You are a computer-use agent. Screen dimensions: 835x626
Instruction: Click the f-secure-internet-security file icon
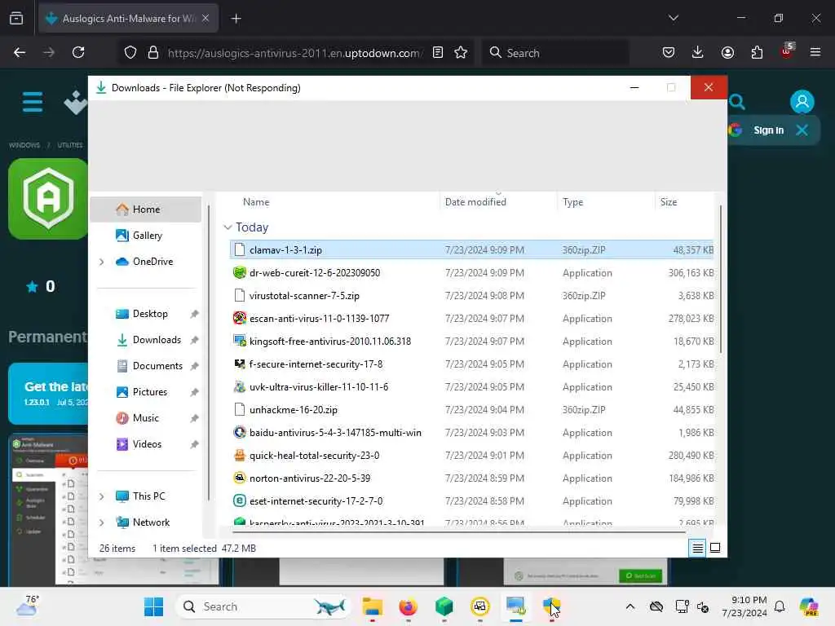click(x=240, y=364)
